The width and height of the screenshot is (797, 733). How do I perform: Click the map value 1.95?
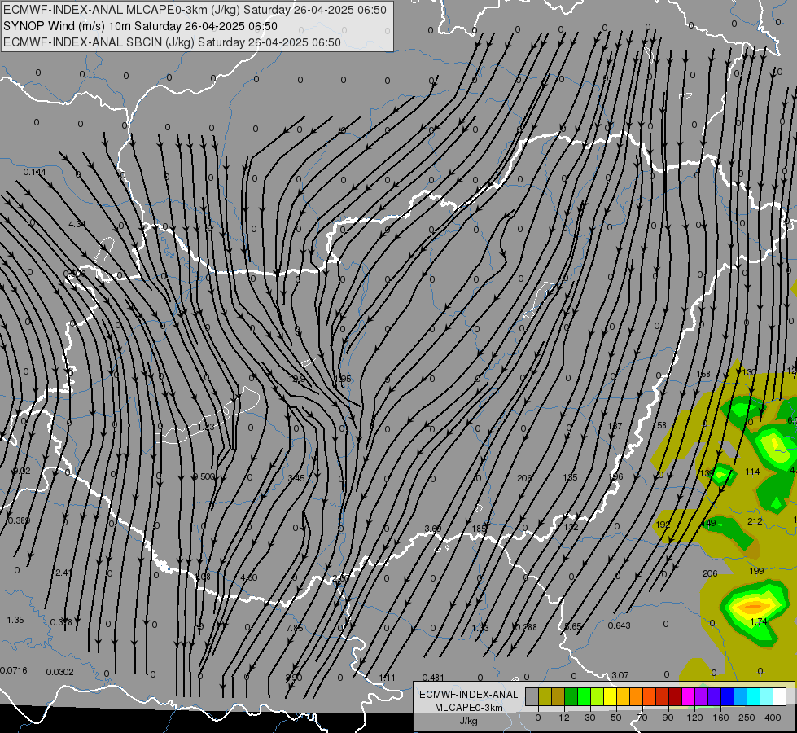pos(342,379)
